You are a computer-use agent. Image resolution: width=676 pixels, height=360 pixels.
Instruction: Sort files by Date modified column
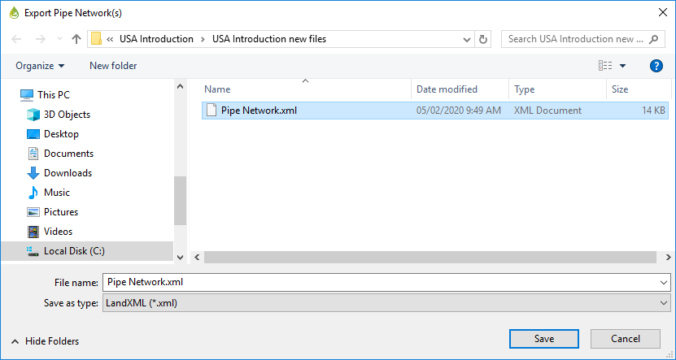coord(447,89)
